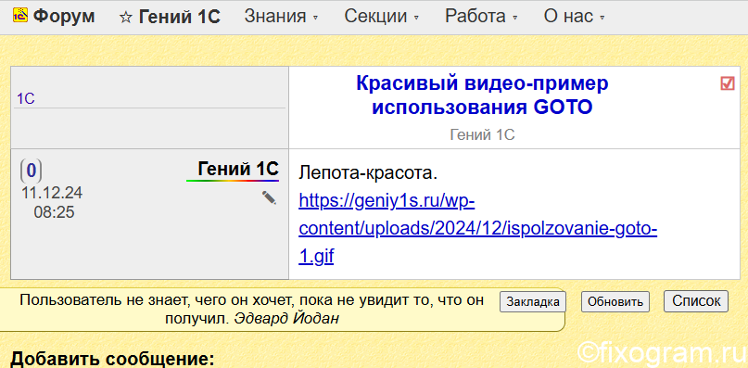Click the post number (0) link

(x=31, y=171)
